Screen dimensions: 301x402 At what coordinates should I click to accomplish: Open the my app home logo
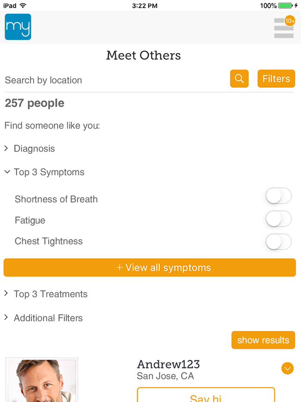point(18,27)
